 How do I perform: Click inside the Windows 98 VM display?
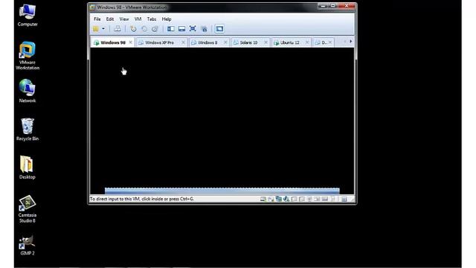click(222, 121)
